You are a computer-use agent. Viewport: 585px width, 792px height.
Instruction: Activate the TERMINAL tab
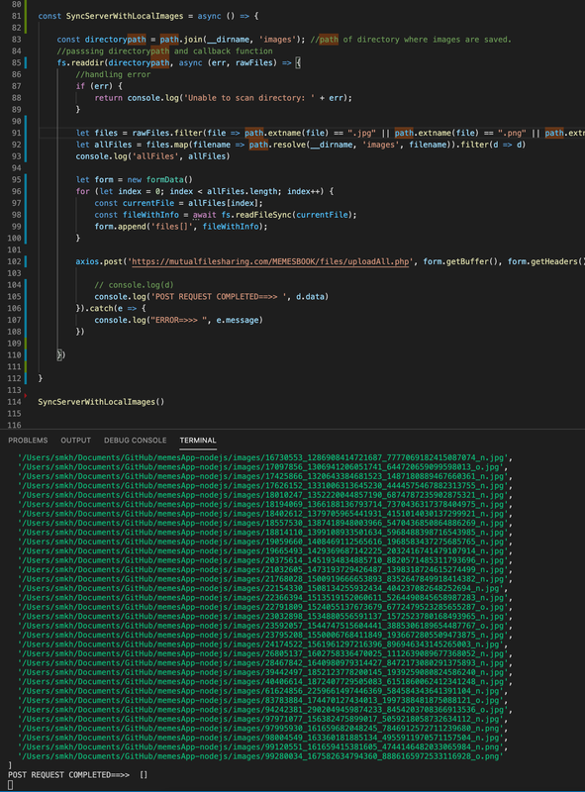pos(198,441)
